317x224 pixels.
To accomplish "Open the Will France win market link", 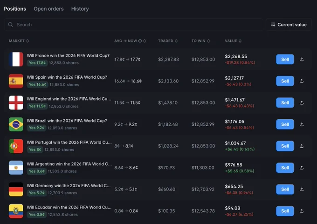I will (68, 55).
